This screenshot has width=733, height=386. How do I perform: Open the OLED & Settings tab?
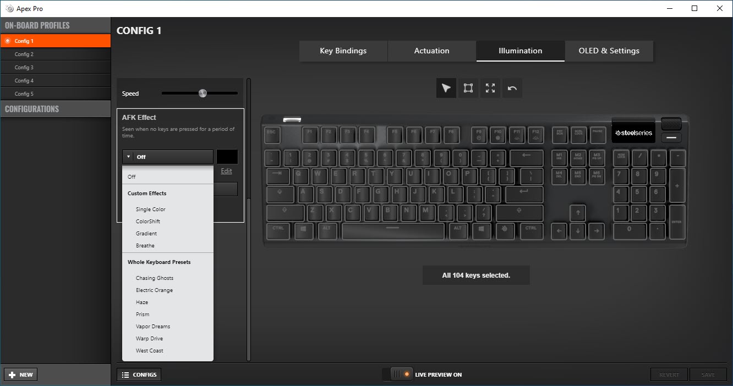click(609, 51)
